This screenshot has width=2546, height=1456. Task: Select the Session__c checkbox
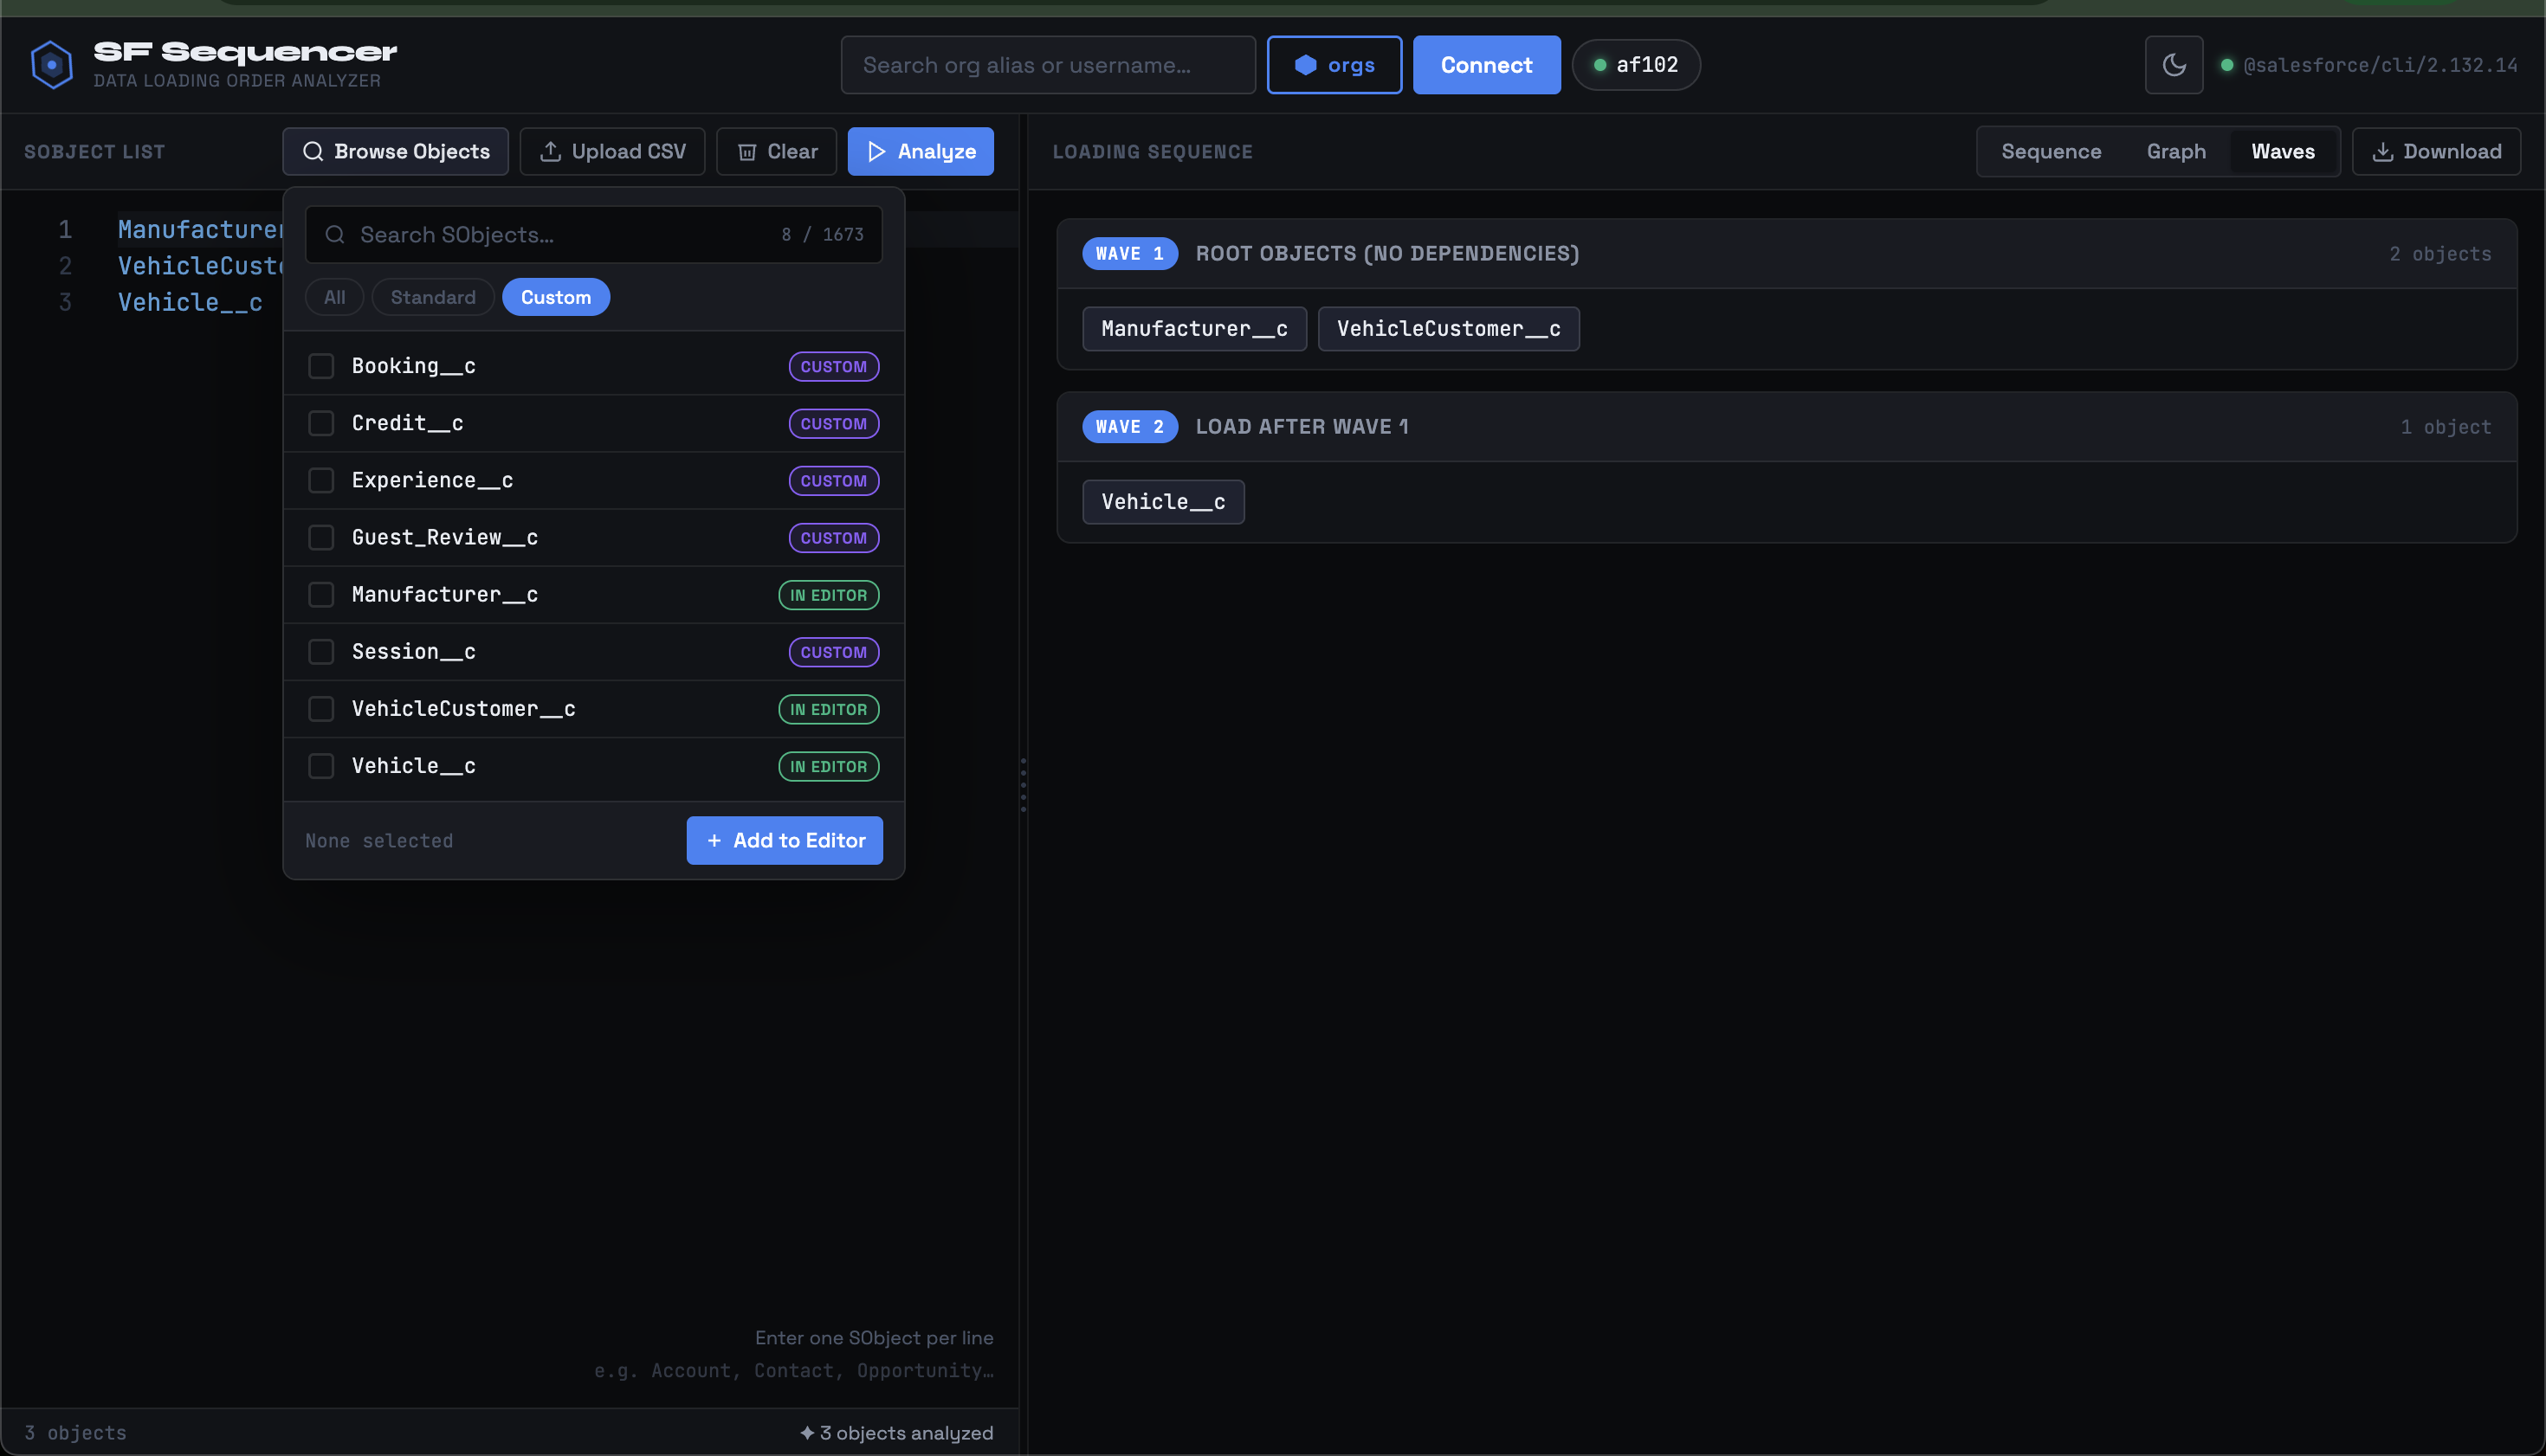(x=321, y=652)
